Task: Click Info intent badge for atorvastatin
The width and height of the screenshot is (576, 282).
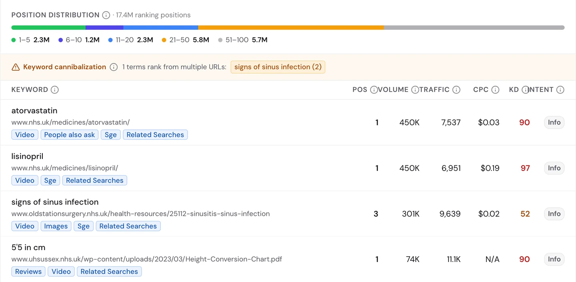Action: (554, 123)
